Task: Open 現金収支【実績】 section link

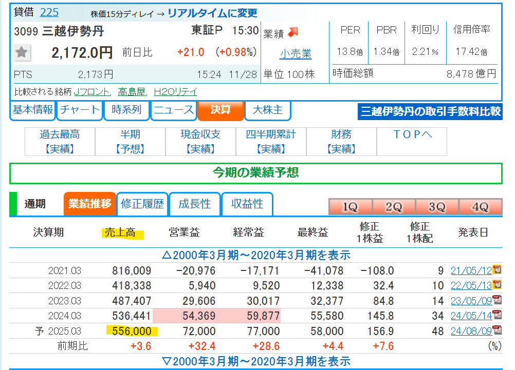Action: tap(200, 141)
